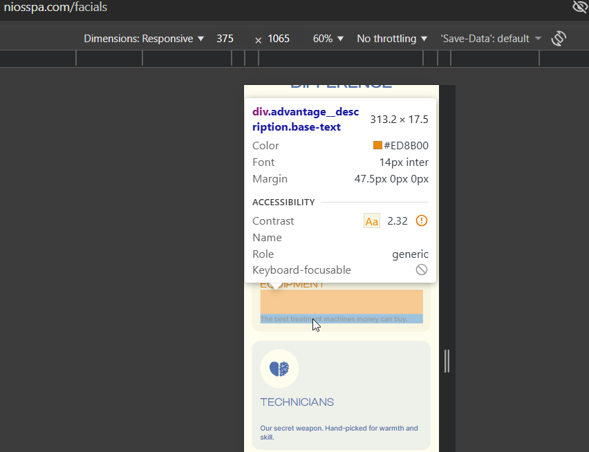The image size is (589, 452).
Task: Click the height field showing 1065
Action: click(279, 39)
